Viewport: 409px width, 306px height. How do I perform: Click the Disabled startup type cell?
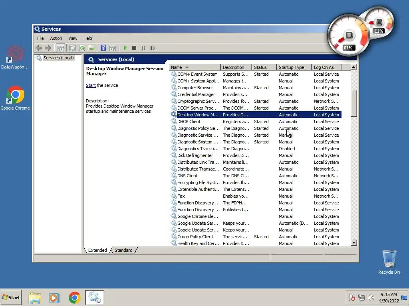(287, 149)
